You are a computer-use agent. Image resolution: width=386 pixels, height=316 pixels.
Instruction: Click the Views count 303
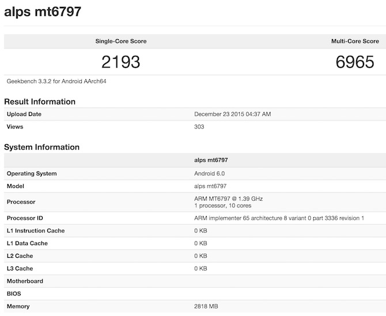[199, 127]
